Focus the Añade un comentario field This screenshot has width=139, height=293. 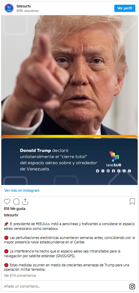[64, 286]
